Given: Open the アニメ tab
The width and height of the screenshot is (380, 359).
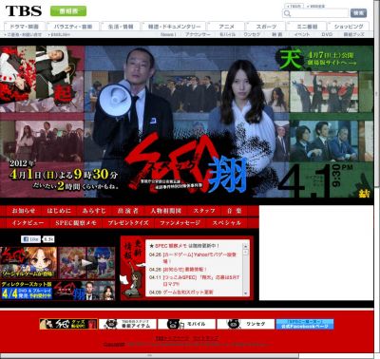Looking at the screenshot, I should pos(226,27).
